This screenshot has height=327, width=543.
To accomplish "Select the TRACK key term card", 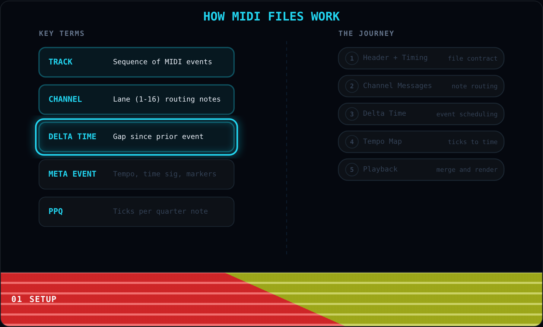I will [x=136, y=62].
